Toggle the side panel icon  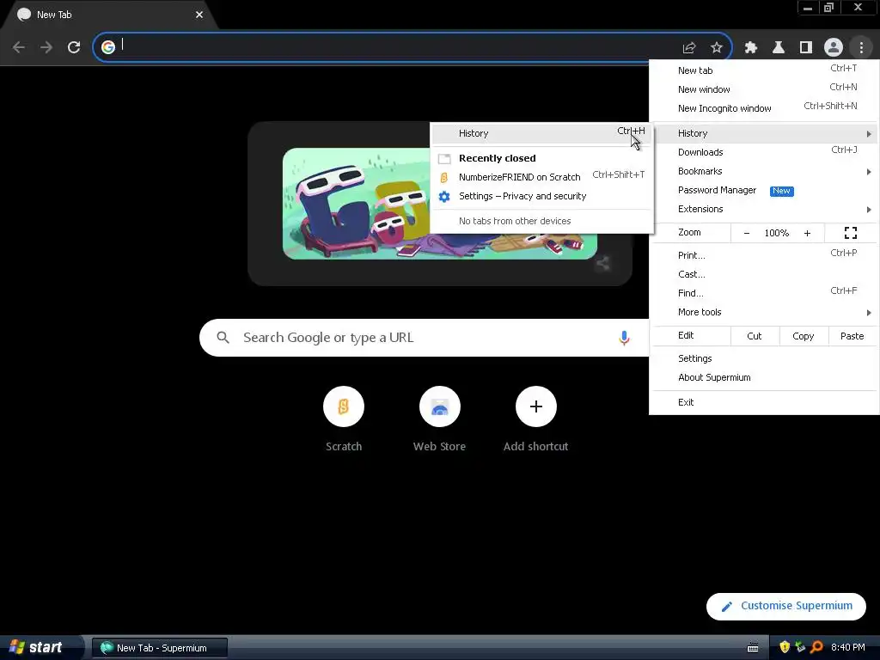806,48
